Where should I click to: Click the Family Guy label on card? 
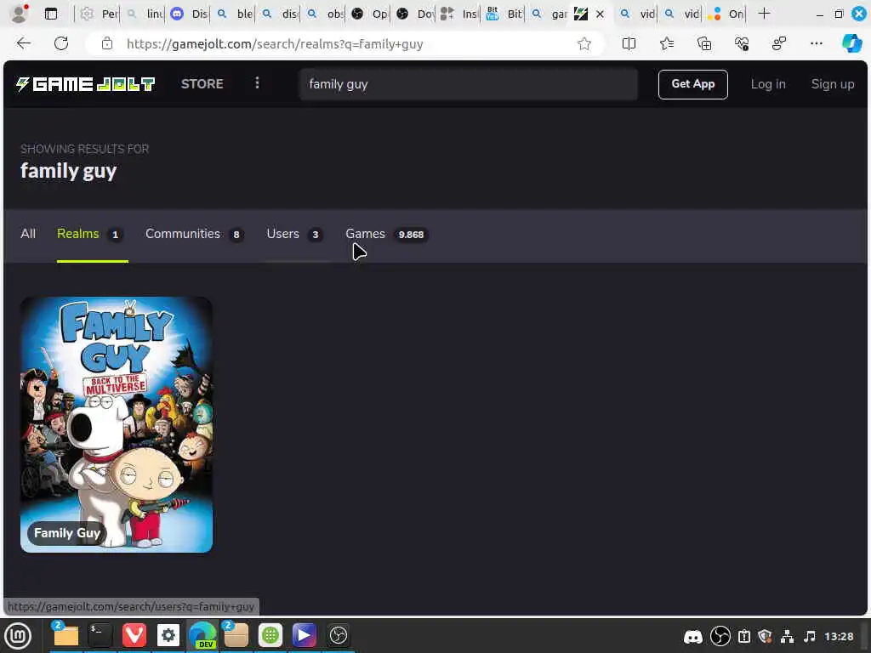(x=66, y=533)
